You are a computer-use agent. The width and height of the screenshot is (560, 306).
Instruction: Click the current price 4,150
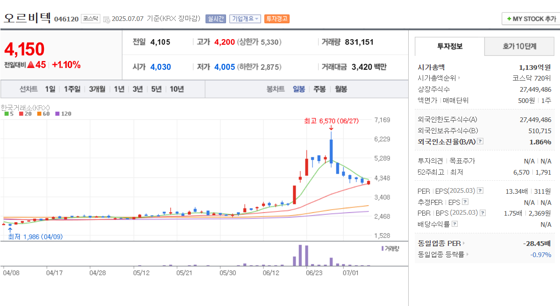pyautogui.click(x=24, y=49)
